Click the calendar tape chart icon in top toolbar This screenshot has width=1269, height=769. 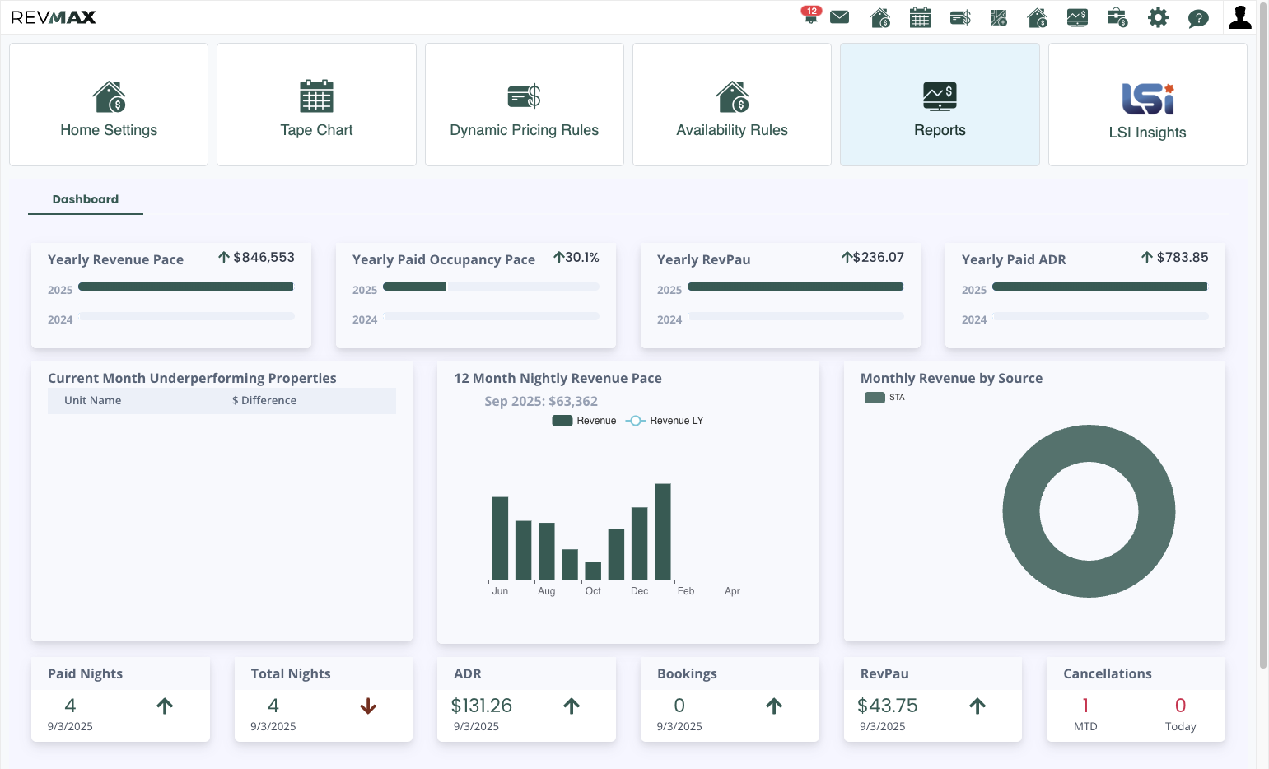click(x=920, y=17)
